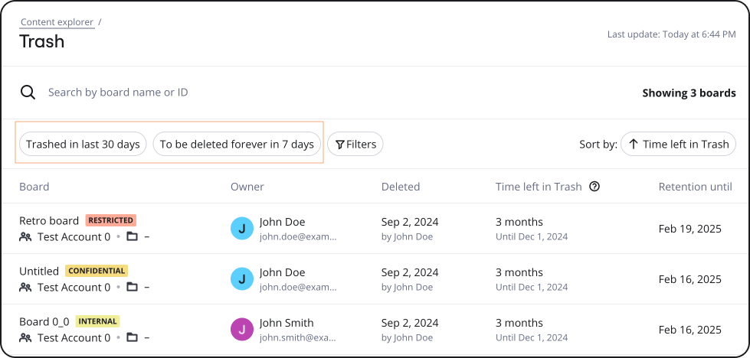Screen dimensions: 750x358
Task: Click the CONFIDENTIAL label on Untitled board
Action: pos(97,271)
